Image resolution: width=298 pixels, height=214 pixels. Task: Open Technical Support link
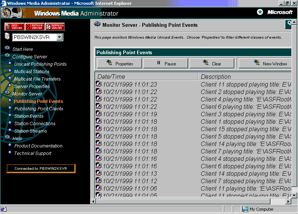click(x=33, y=153)
